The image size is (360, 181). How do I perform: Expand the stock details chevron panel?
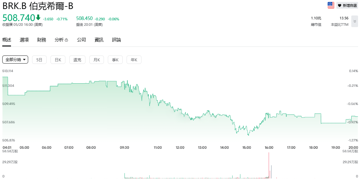355,21
